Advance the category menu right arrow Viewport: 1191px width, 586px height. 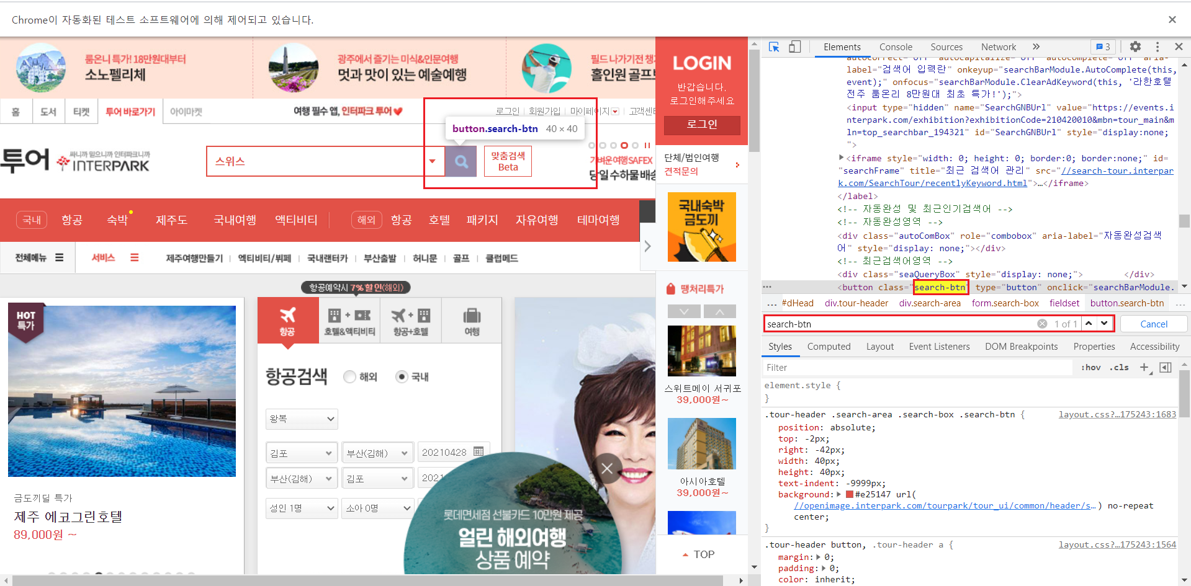coord(647,246)
